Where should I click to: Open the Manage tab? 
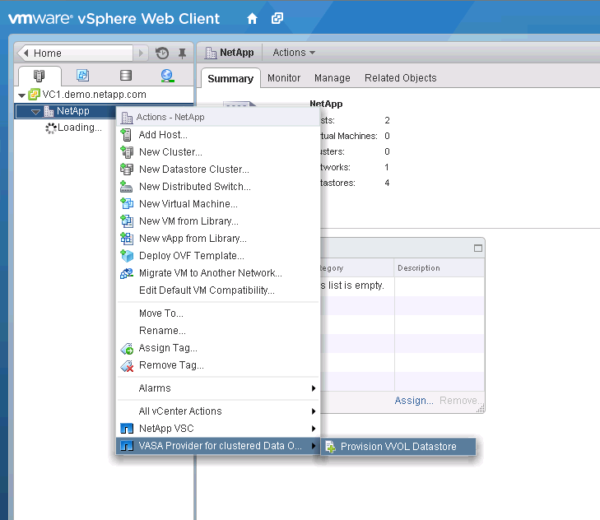coord(333,78)
